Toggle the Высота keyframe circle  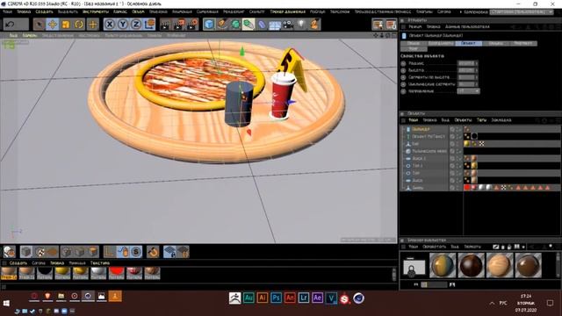click(403, 70)
